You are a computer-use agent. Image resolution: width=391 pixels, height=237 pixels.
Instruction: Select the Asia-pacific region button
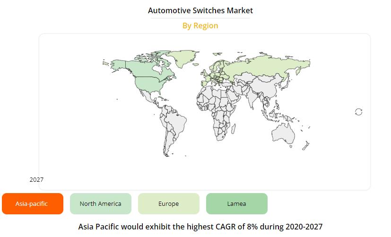tap(33, 203)
